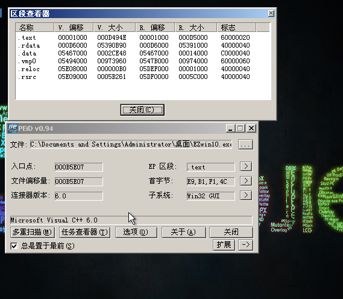Sort by the 名称 column header

(x=35, y=28)
